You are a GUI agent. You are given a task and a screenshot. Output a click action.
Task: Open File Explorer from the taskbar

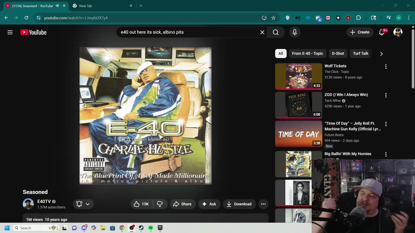click(103, 228)
